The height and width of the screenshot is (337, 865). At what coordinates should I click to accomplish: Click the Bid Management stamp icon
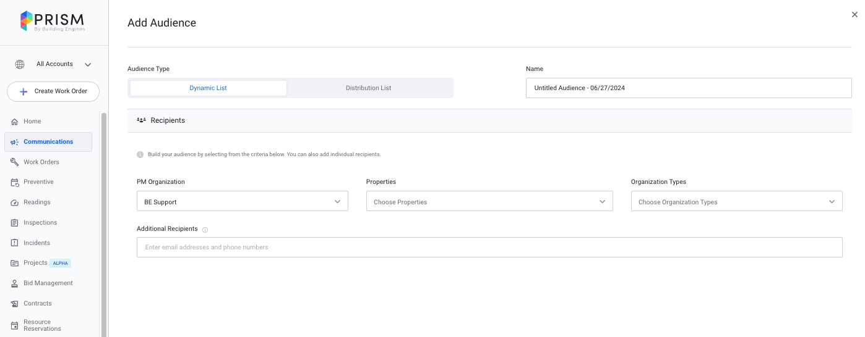pos(15,283)
